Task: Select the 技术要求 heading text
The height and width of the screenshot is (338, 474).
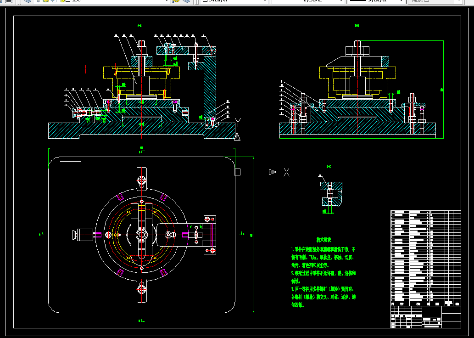Action: [323, 240]
